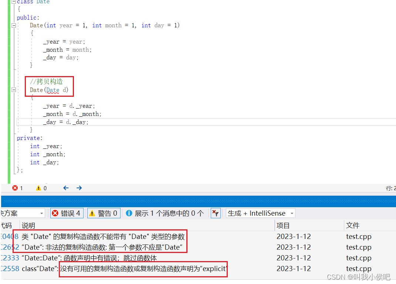Click test.cpp in the E0408 row
Viewport: 396px width, 284px height.
(x=359, y=237)
